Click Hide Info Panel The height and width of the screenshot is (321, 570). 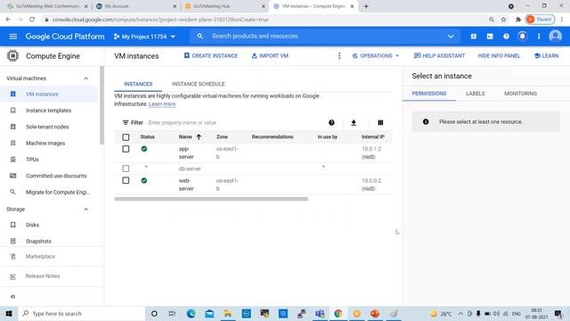[x=499, y=55]
